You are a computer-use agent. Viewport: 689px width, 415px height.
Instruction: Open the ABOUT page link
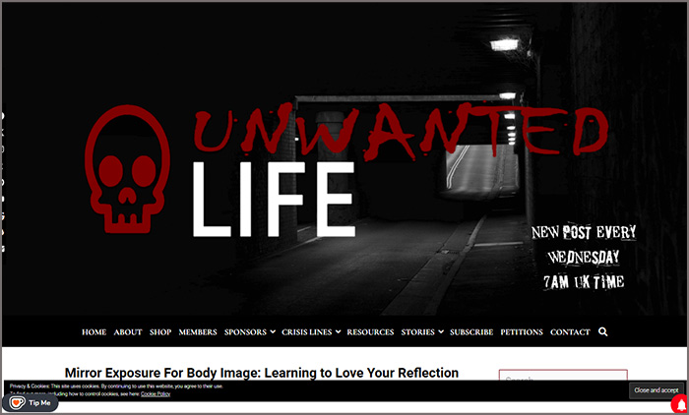(x=128, y=332)
